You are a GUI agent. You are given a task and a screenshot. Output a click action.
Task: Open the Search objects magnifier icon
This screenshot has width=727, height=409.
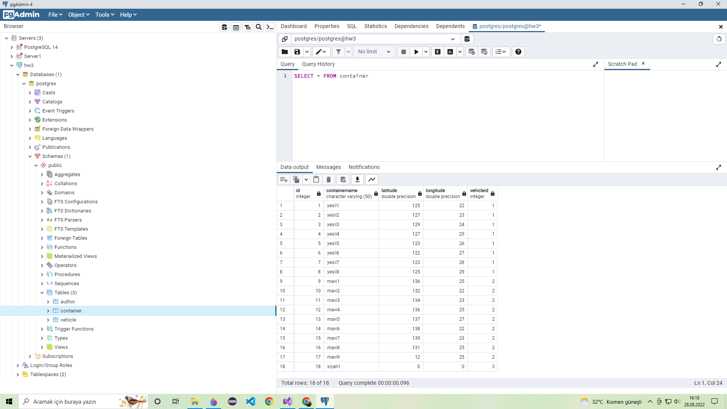(259, 27)
